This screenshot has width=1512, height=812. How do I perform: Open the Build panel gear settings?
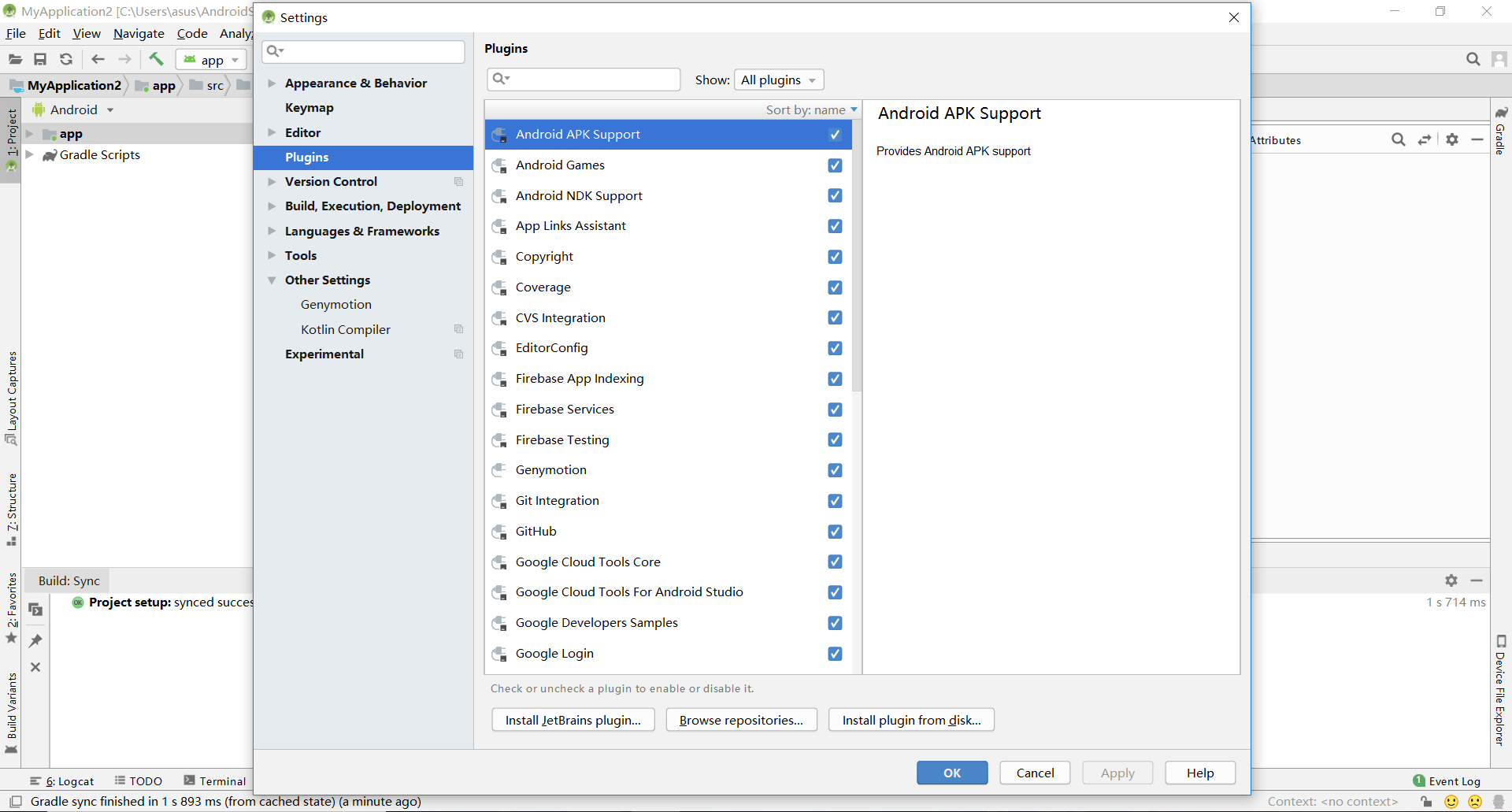1451,580
